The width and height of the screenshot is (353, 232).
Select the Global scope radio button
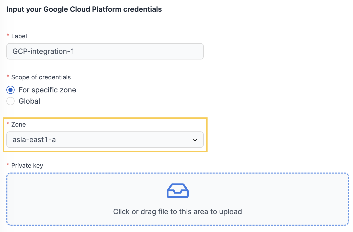click(x=10, y=101)
